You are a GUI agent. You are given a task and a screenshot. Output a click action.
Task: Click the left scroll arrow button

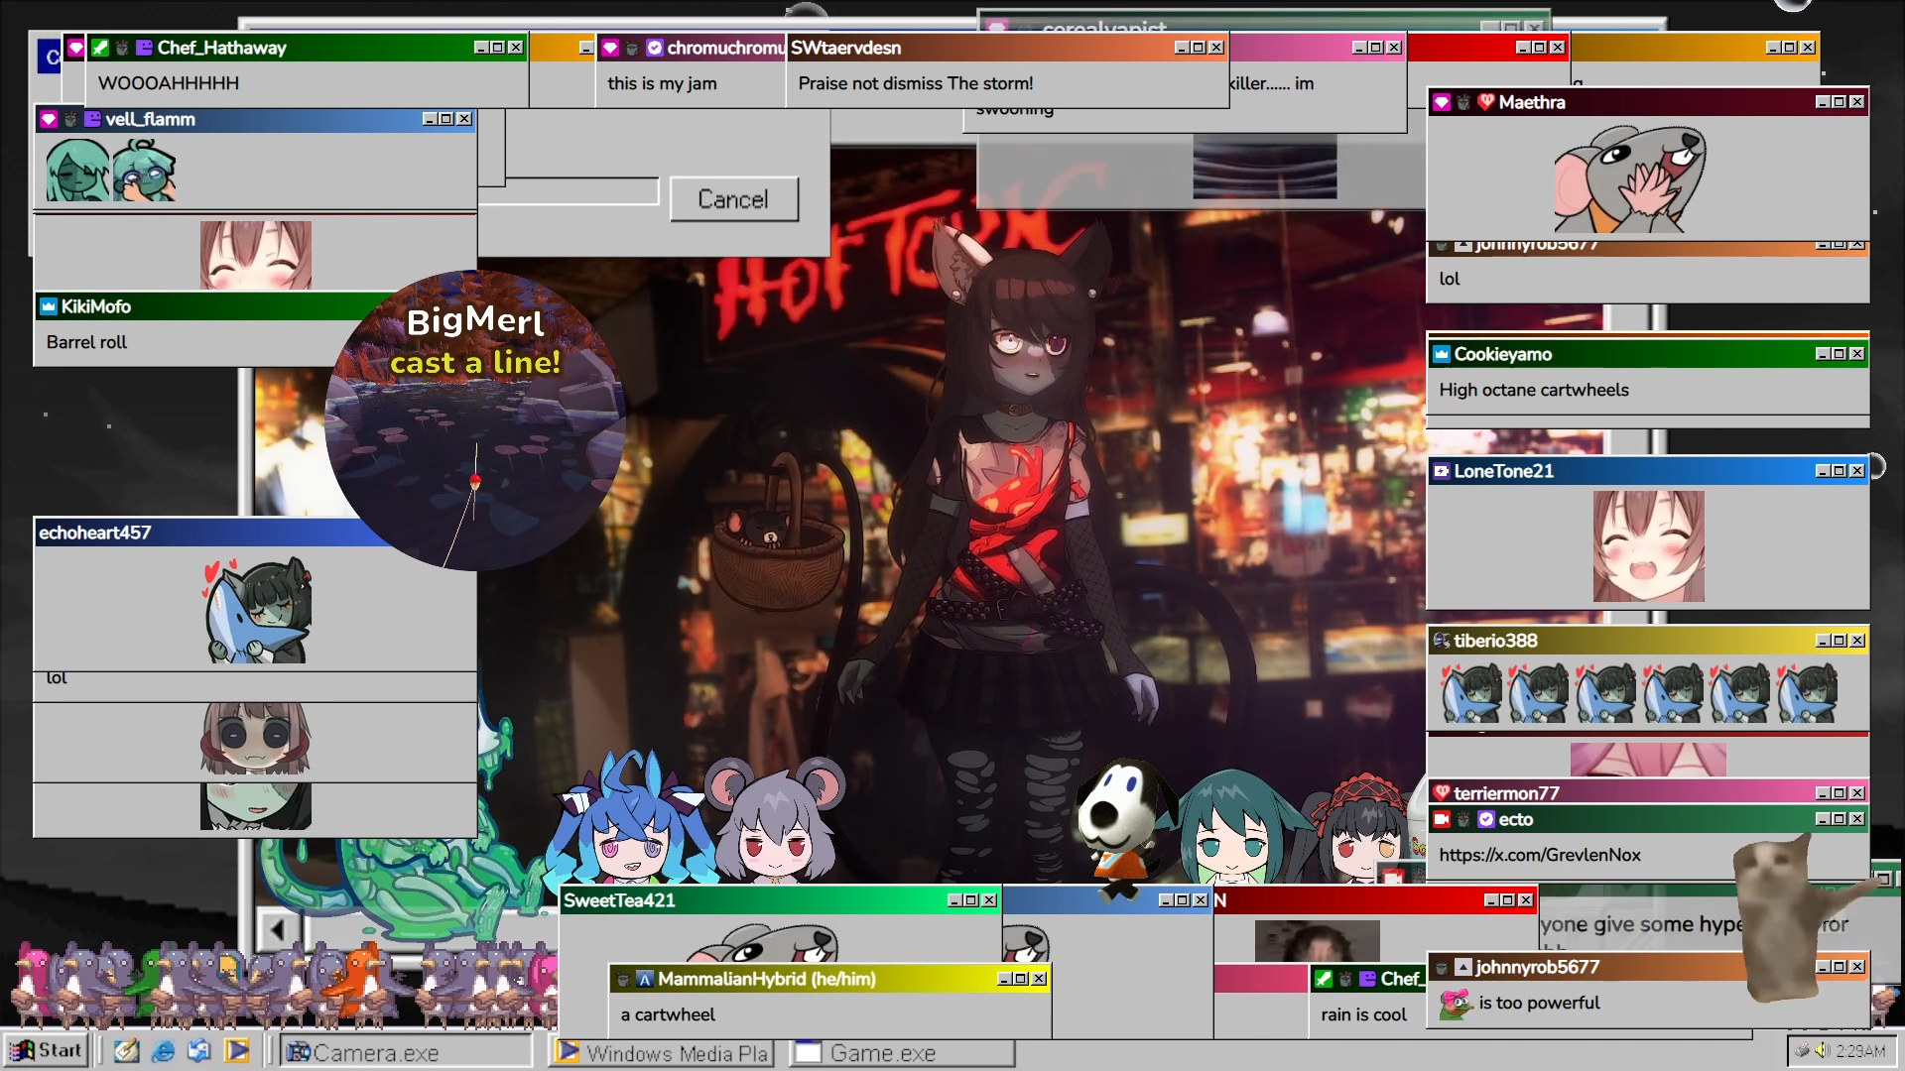[276, 930]
